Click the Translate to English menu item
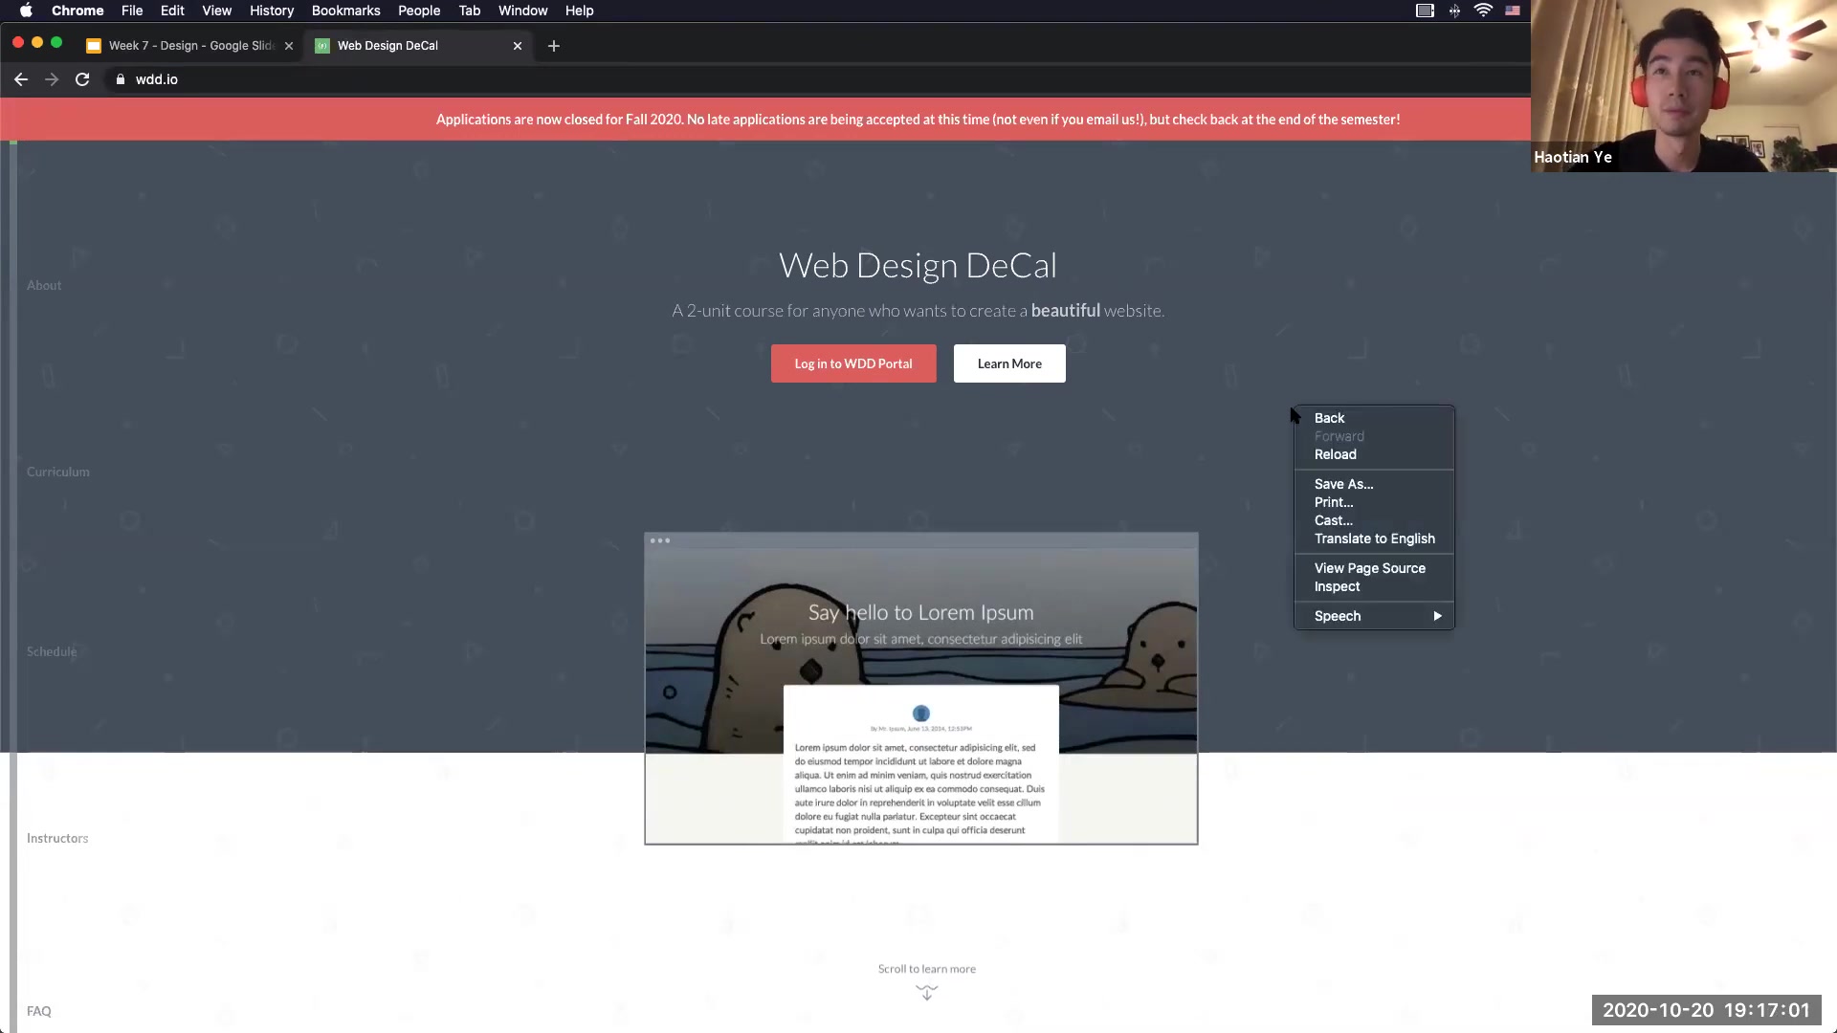Viewport: 1837px width, 1033px height. tap(1375, 538)
